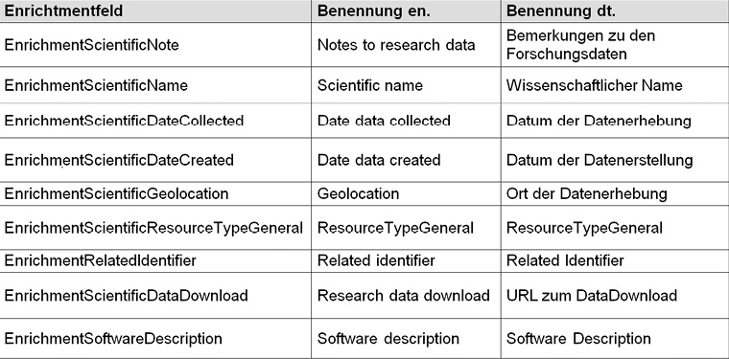Screen dimensions: 729x359
Task: Click the Research data download cell
Action: click(x=404, y=296)
